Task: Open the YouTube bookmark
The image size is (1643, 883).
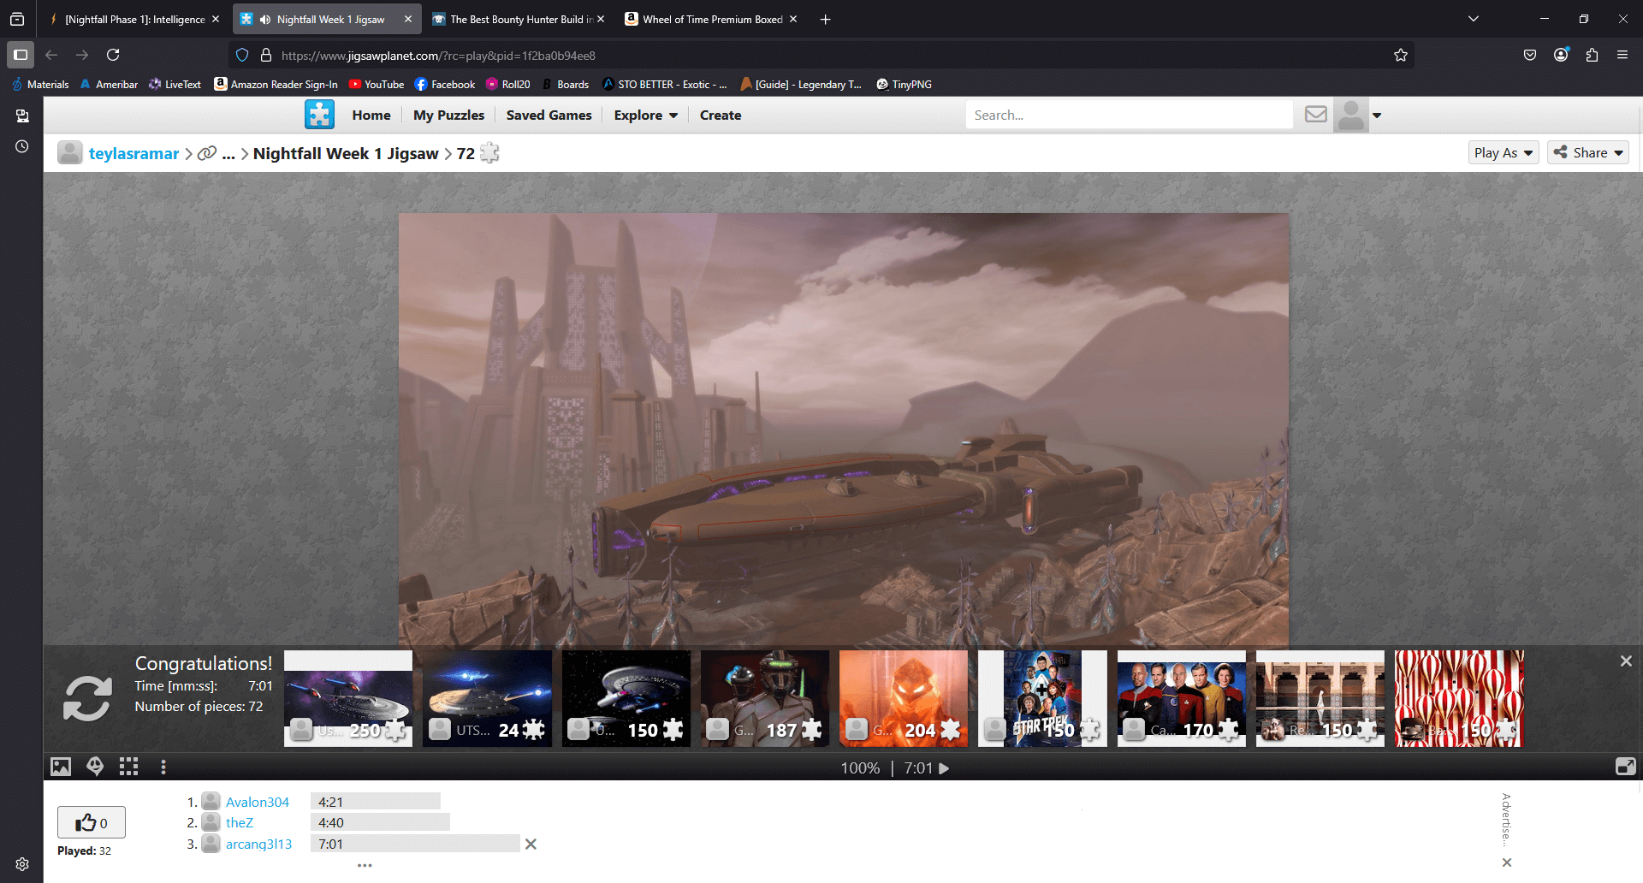Action: click(377, 84)
